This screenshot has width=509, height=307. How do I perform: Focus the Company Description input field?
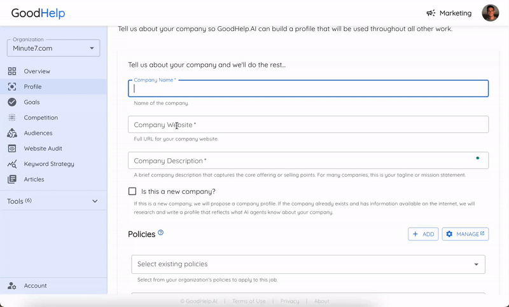(308, 160)
